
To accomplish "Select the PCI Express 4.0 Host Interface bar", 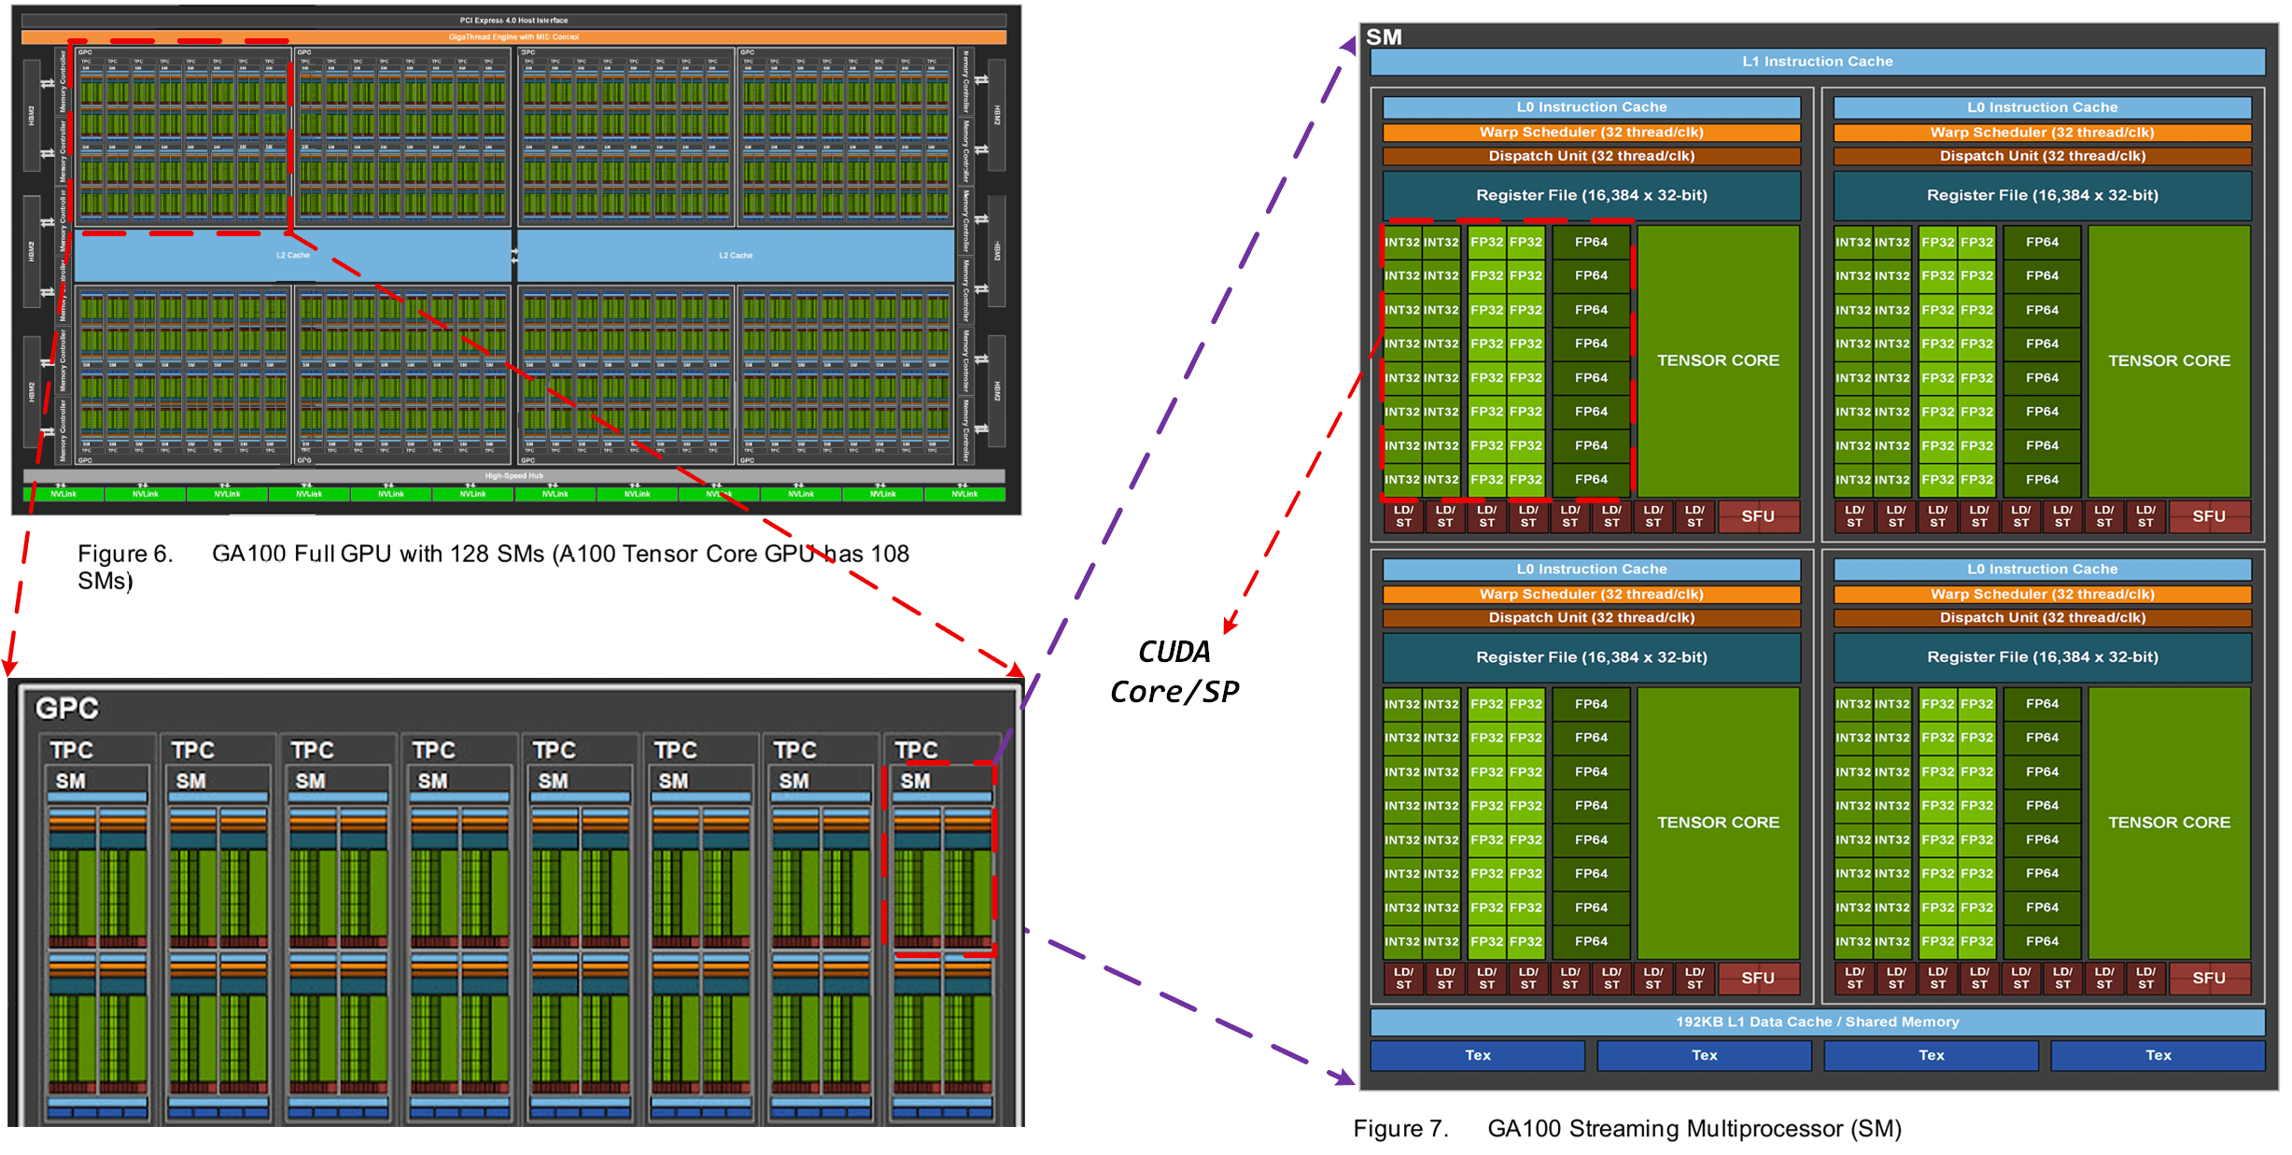I will click(x=513, y=20).
